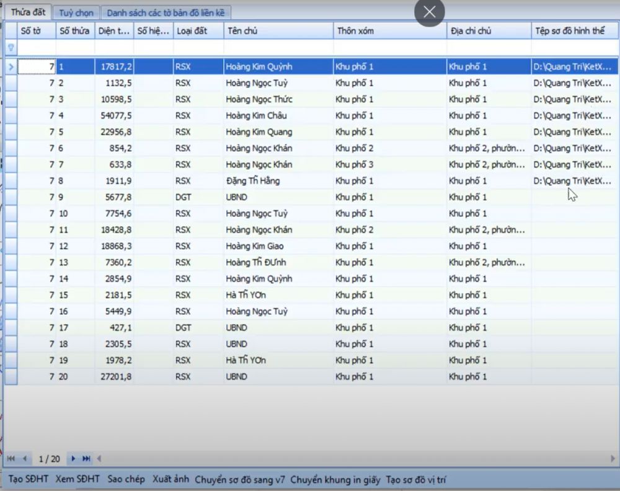Viewport: 620px width, 491px height.
Task: Close overlay with the round X button
Action: (430, 12)
